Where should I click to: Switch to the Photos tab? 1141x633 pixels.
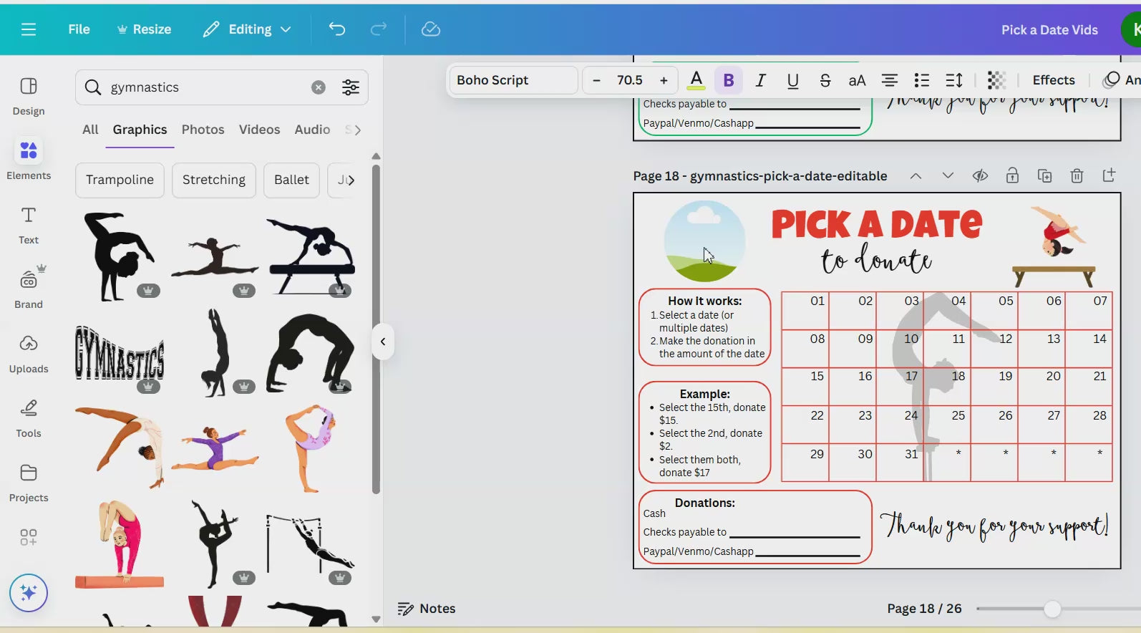point(203,130)
